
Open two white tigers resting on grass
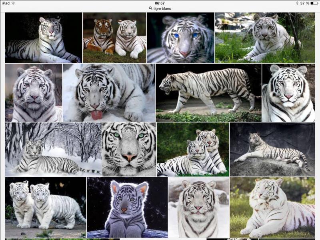(193, 149)
